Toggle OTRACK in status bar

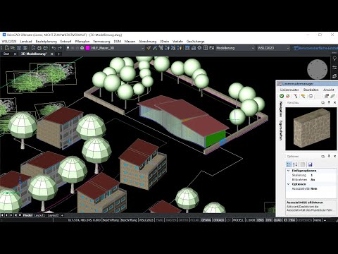(x=219, y=220)
